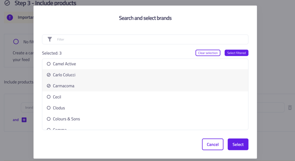Select the Camel Active brand
295x161 pixels.
click(145, 64)
